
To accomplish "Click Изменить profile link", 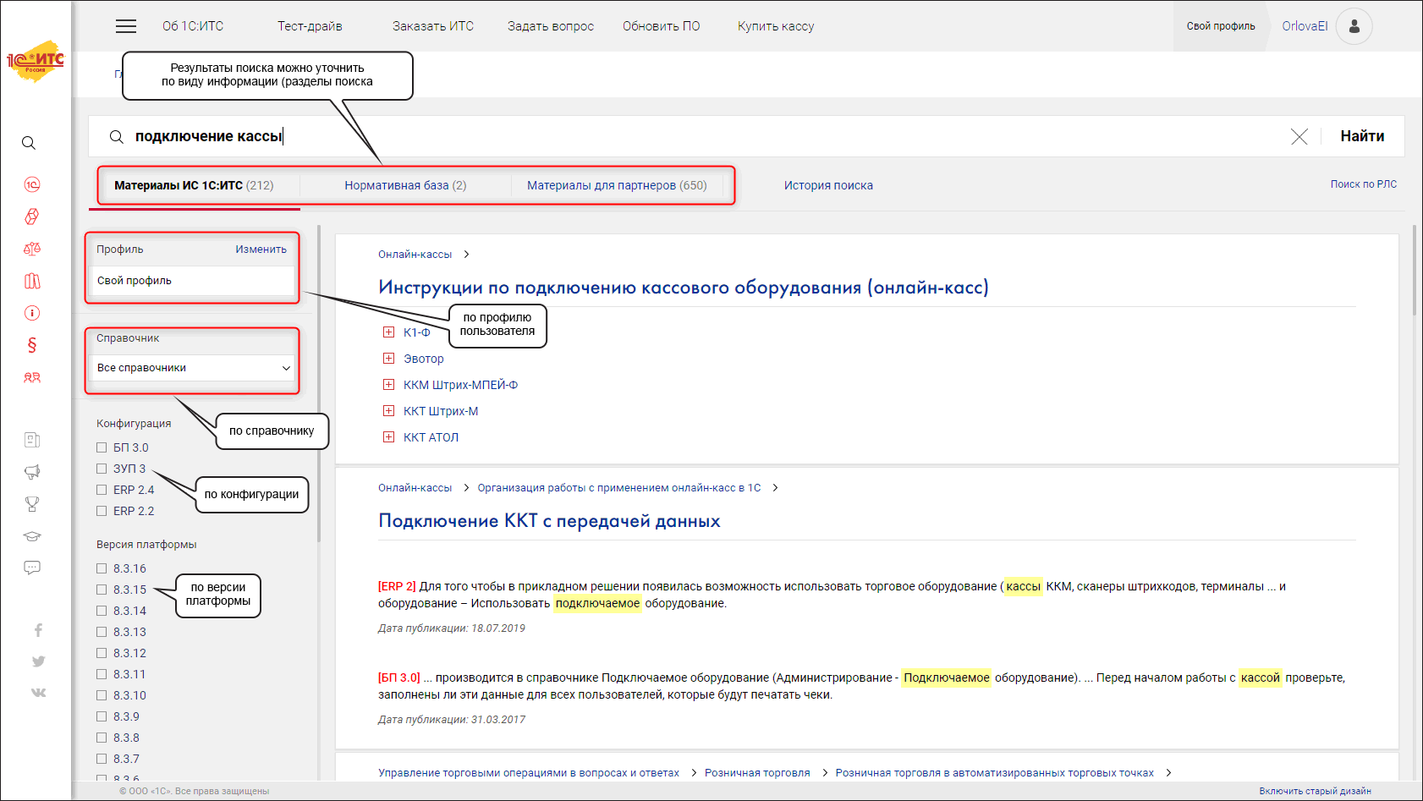I will 261,250.
